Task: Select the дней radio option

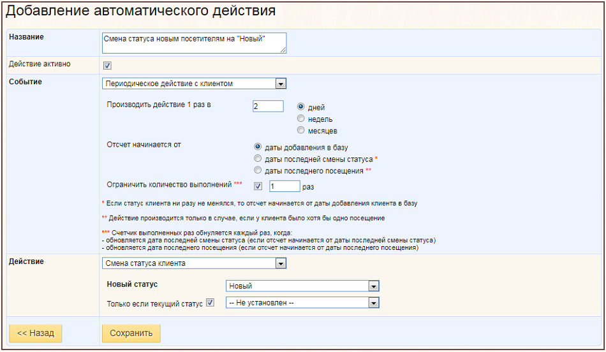Action: tap(300, 106)
